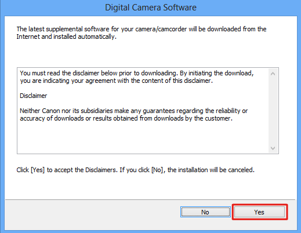Click the word 'Canon' in the disclaimer
Viewport: 301px width, 233px height.
51,111
